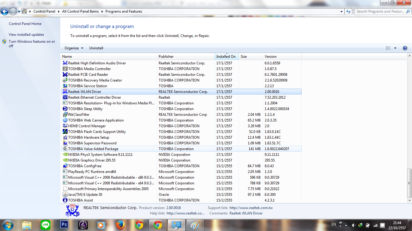
Task: Open the address bar history dropdown
Action: coord(342,11)
